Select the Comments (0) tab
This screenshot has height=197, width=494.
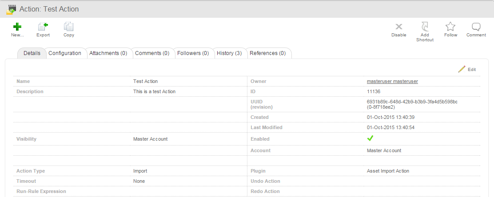pyautogui.click(x=152, y=53)
